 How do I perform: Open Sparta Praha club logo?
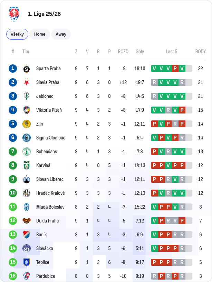pyautogui.click(x=27, y=69)
